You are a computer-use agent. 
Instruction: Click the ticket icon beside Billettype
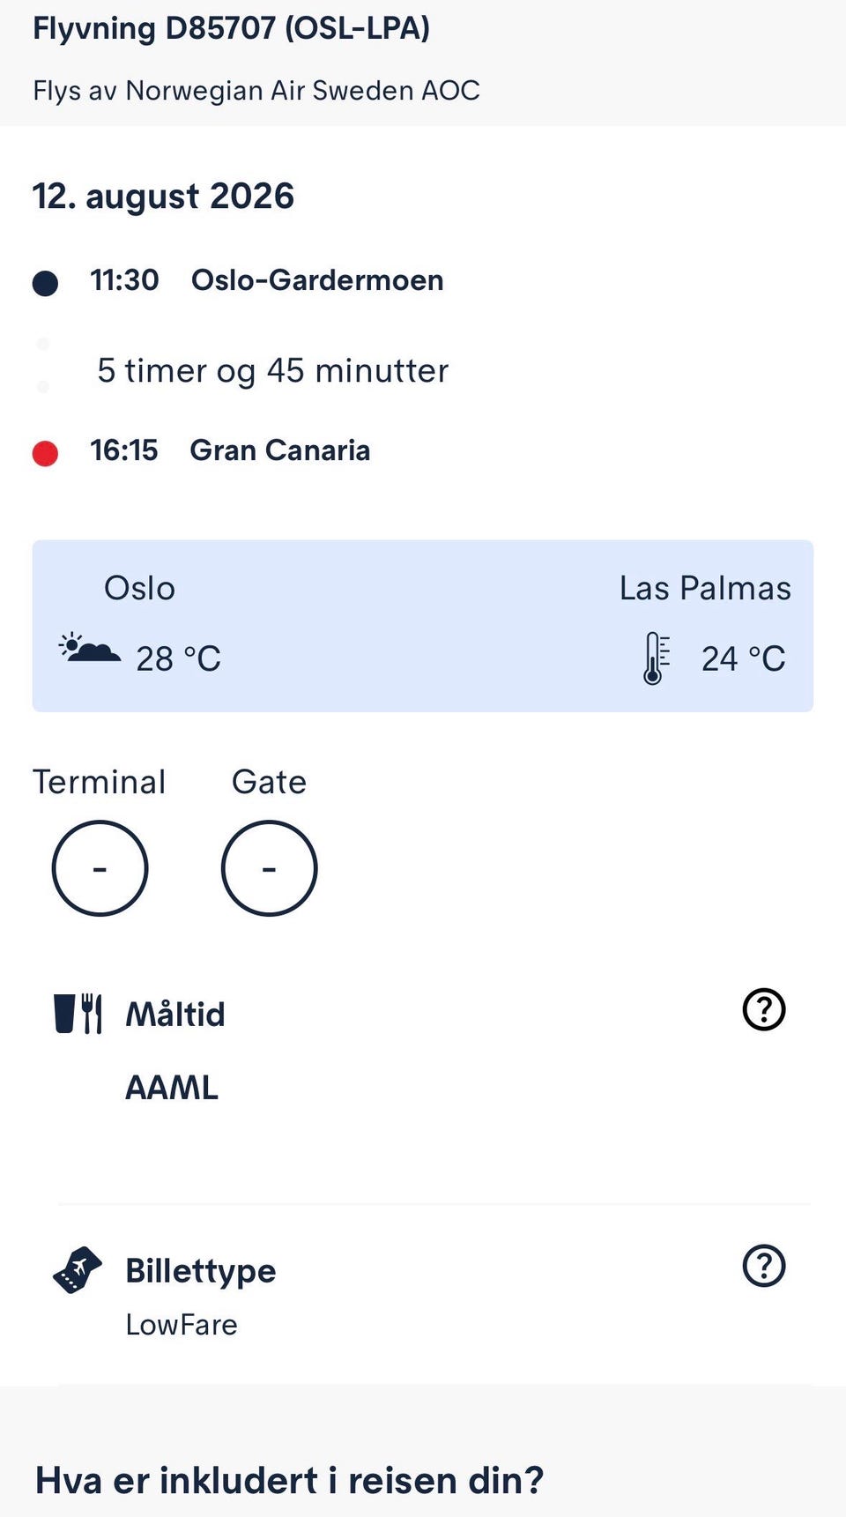coord(78,1270)
